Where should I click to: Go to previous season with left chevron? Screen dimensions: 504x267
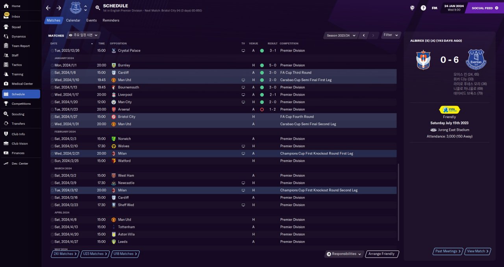[364, 35]
